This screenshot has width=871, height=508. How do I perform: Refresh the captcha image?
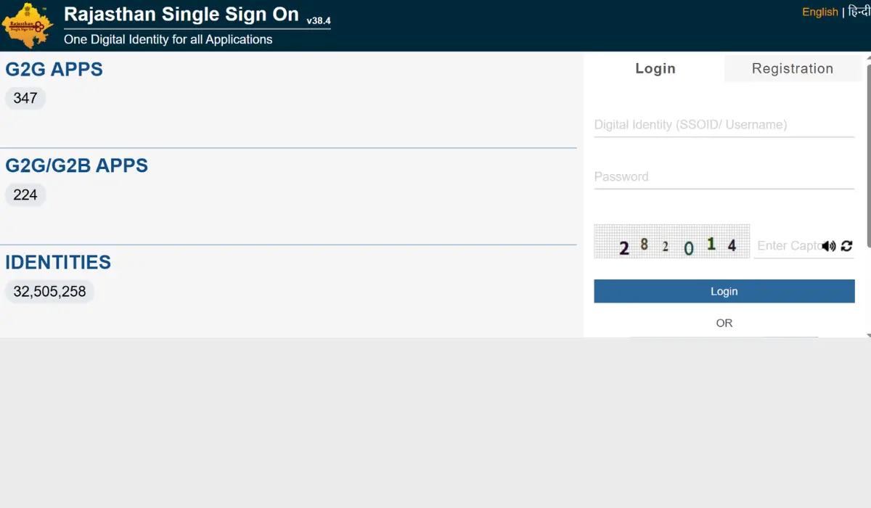click(846, 246)
